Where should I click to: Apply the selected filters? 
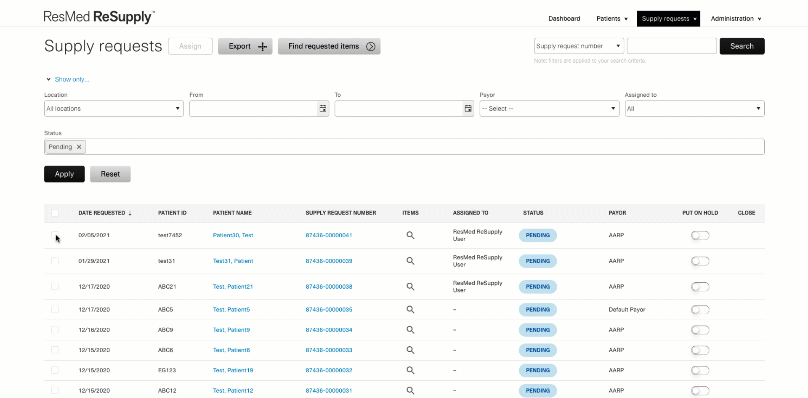[x=64, y=174]
